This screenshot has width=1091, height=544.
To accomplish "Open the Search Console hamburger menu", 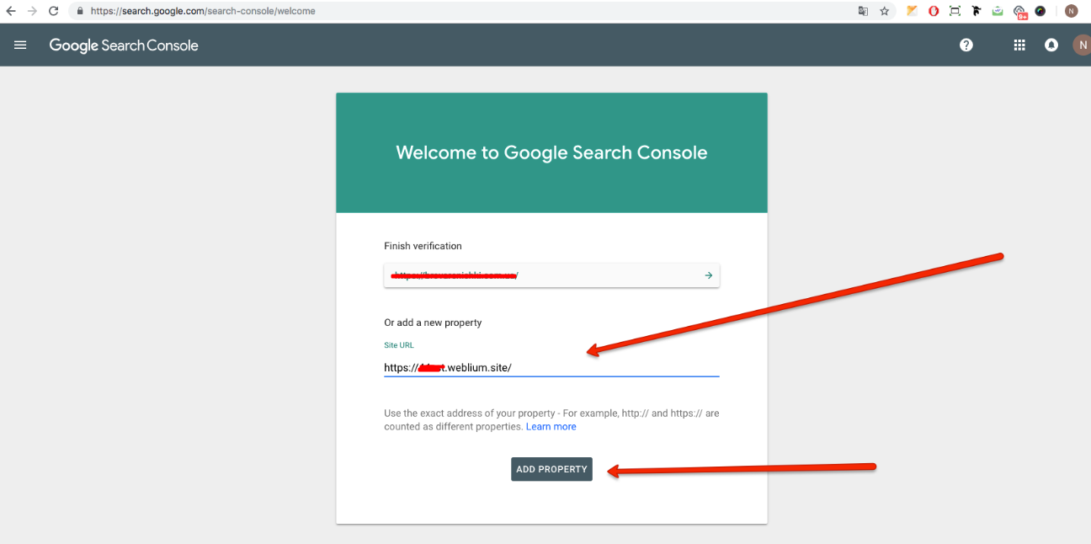I will click(20, 45).
